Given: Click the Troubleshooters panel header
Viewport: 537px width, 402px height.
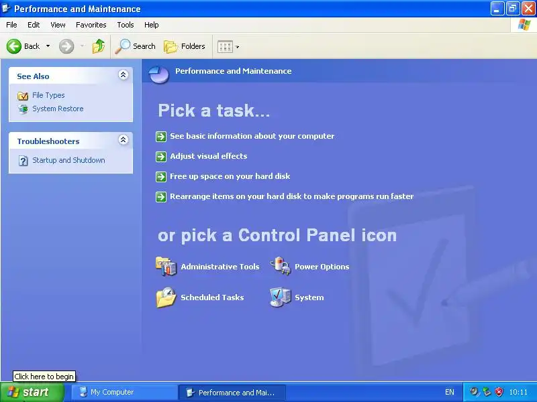Looking at the screenshot, I should [71, 141].
